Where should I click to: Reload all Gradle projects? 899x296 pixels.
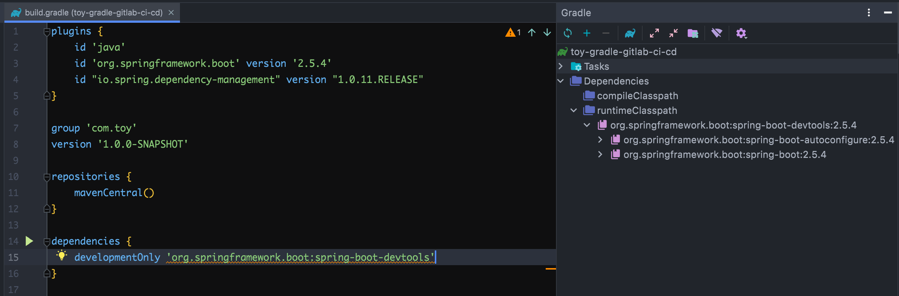(568, 33)
